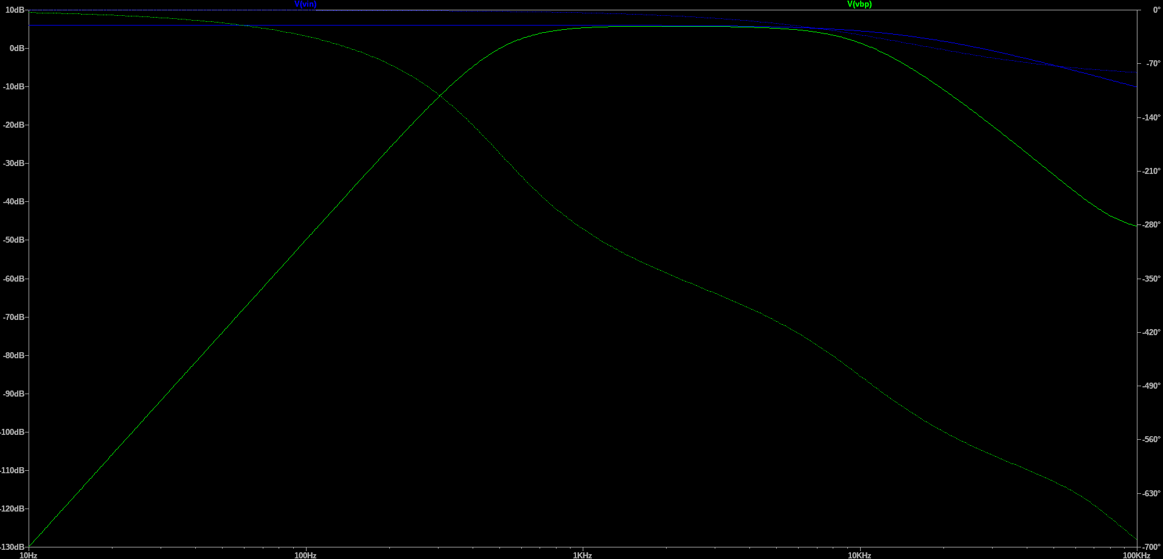Click the -10dB left axis label
Screen dimensions: 1163x559
(x=14, y=86)
